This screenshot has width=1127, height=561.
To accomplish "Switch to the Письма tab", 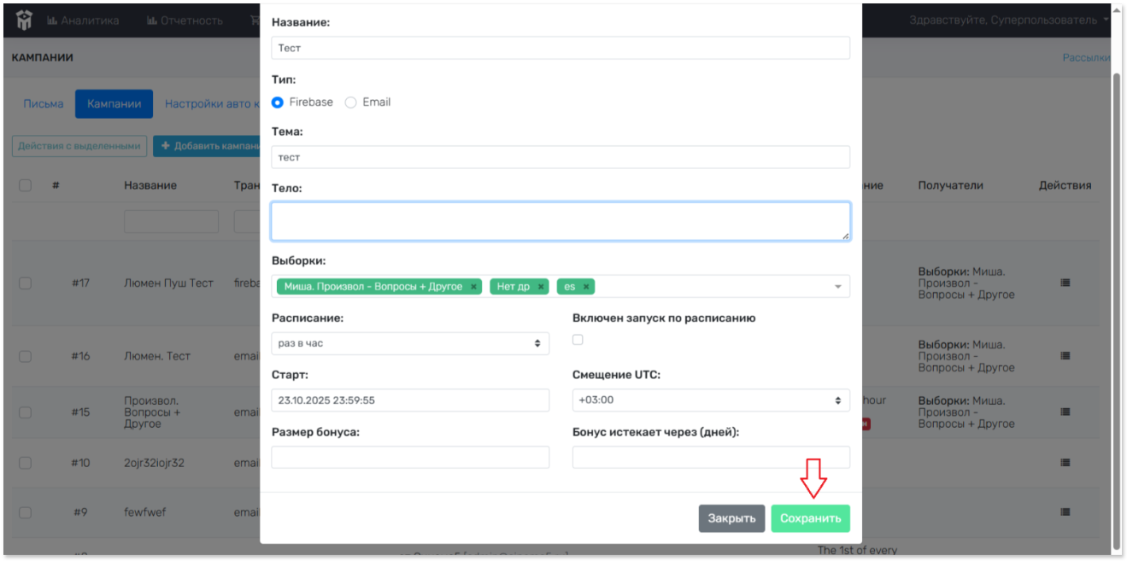I will (44, 103).
